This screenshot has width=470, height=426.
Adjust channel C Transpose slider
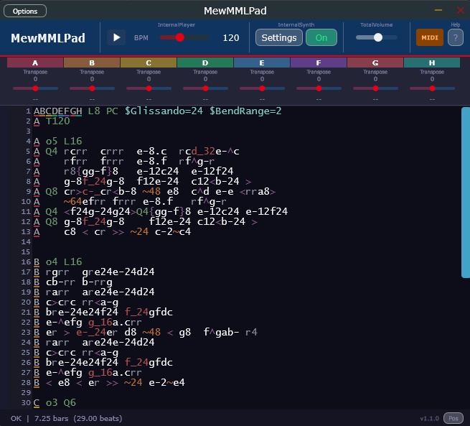coord(149,88)
